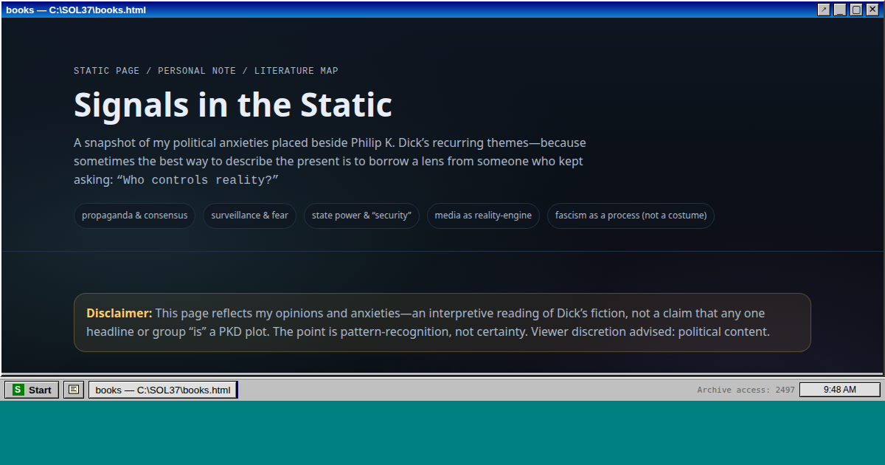This screenshot has height=465, width=885.
Task: Click the "Signals in the Static" heading
Action: pos(233,105)
